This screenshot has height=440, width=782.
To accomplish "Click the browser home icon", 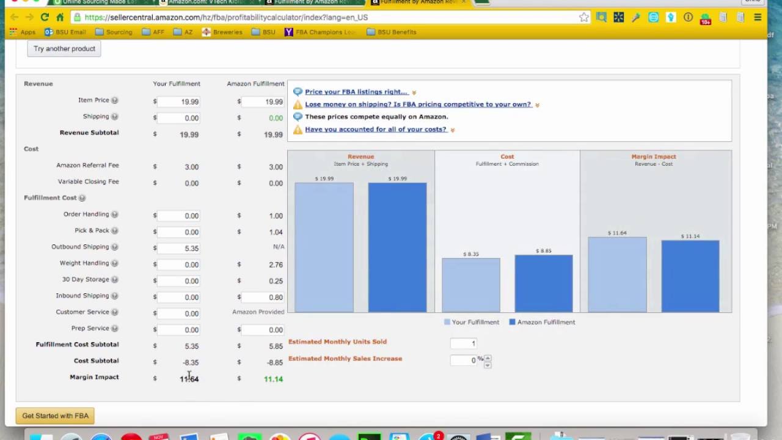I will point(60,17).
